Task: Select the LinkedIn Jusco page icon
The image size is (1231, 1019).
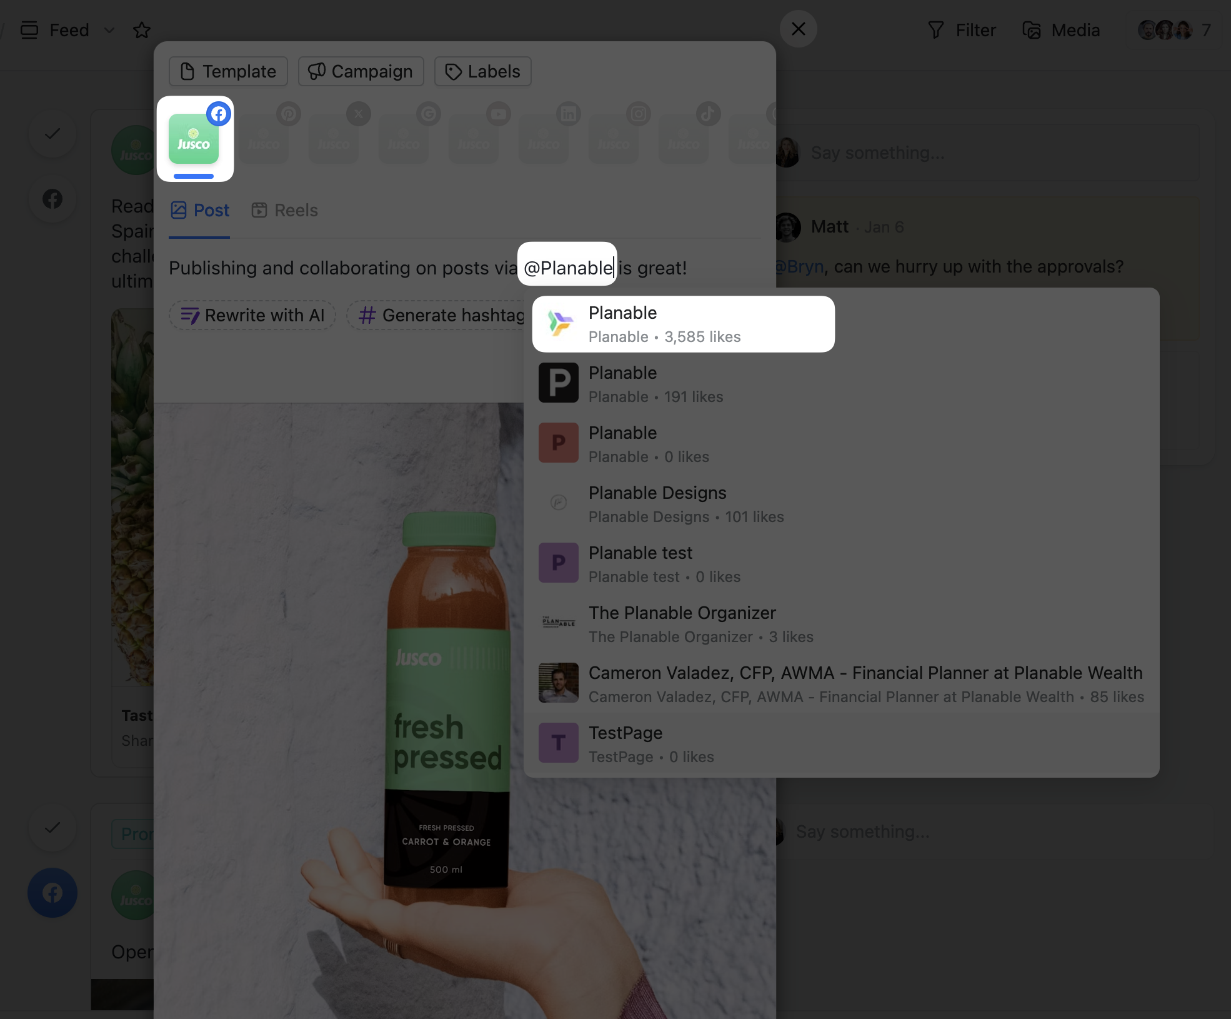Action: click(x=545, y=139)
